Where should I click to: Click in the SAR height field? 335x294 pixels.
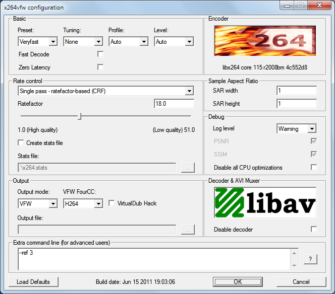[x=297, y=104]
